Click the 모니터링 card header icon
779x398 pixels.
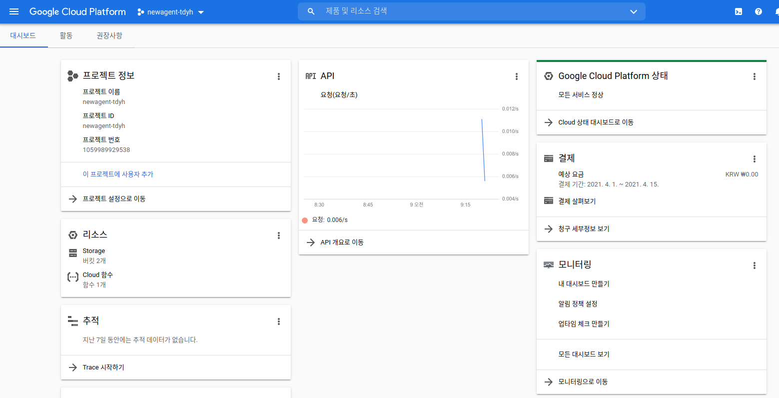(x=549, y=265)
